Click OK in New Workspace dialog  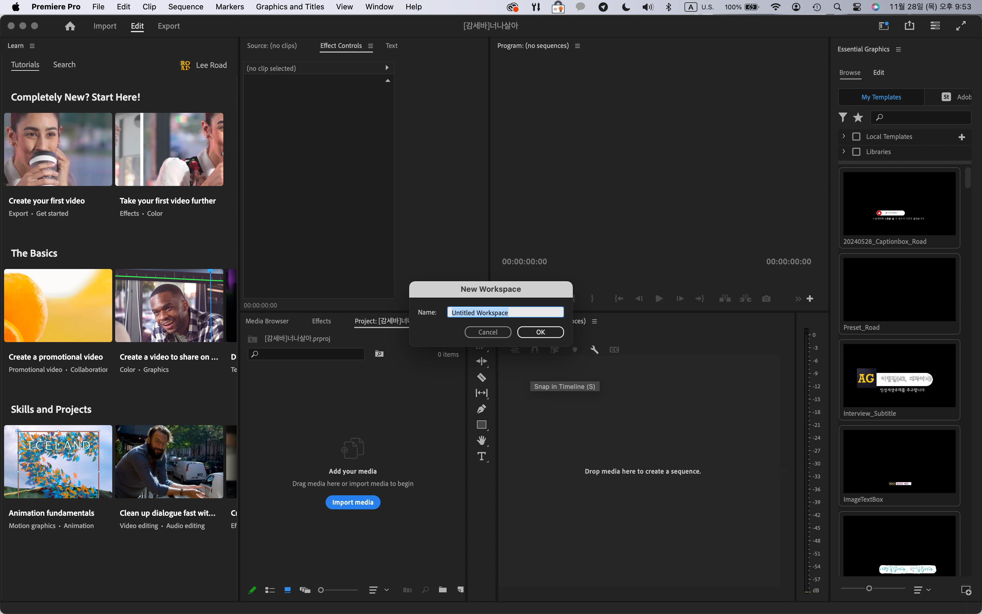point(540,332)
